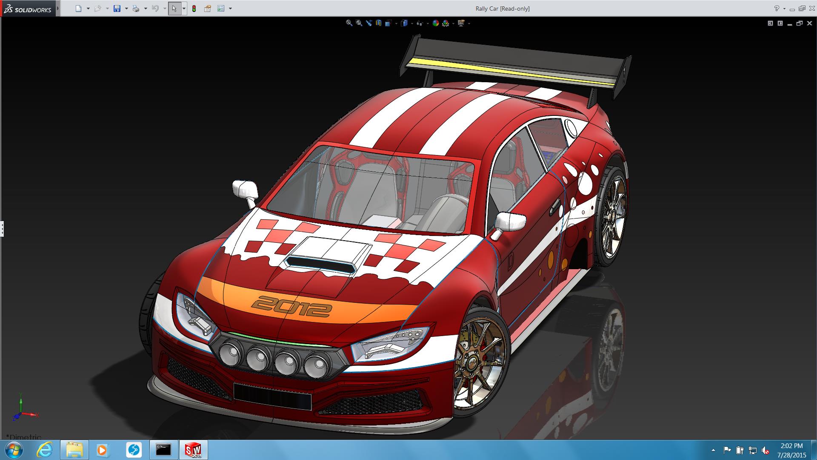Open Internet Explorer from the taskbar
Screen dimensions: 817x460
click(x=44, y=450)
